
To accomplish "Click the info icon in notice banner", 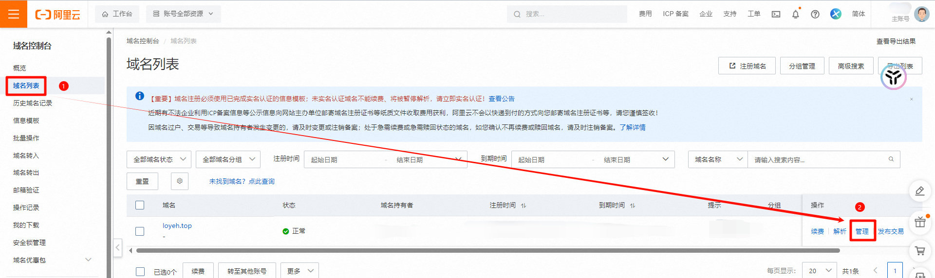I will [140, 96].
